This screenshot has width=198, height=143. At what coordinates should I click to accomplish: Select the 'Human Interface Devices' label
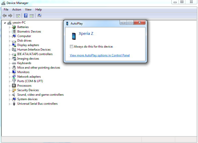pyautogui.click(x=34, y=50)
